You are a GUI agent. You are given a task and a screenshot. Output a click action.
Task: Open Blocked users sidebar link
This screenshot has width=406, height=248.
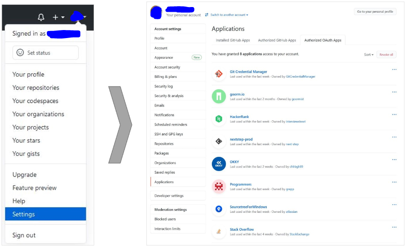point(178,219)
